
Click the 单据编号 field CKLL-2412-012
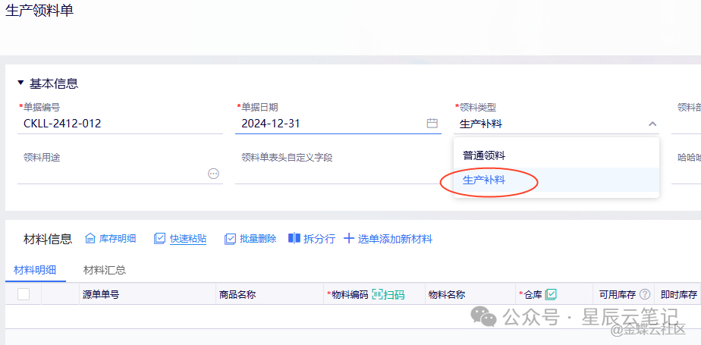[120, 124]
